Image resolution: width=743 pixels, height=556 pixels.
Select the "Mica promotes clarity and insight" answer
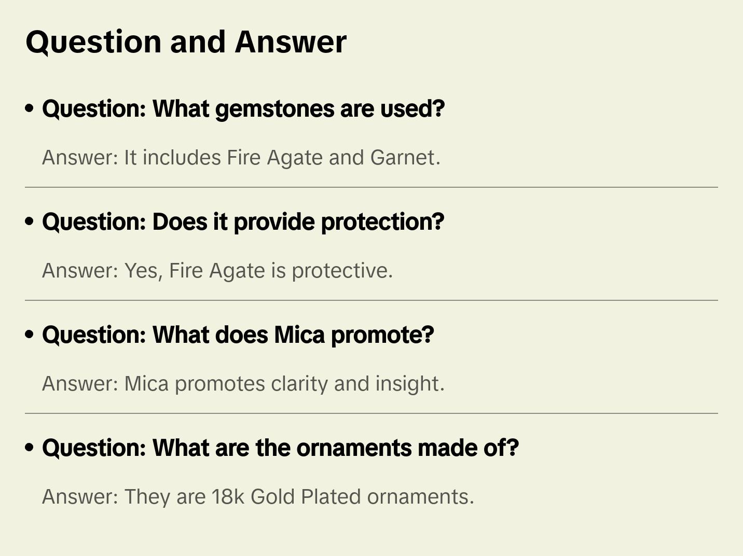coord(243,384)
